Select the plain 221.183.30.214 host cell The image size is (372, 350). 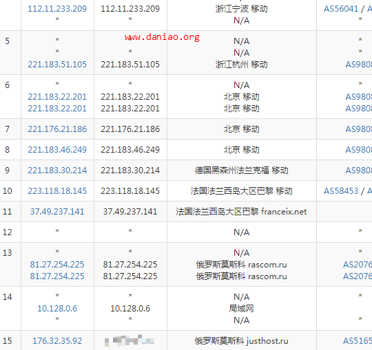tap(130, 171)
